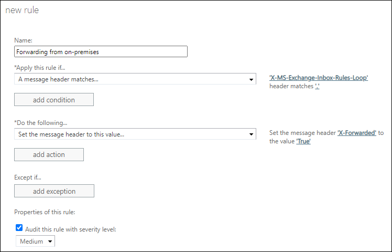The width and height of the screenshot is (392, 252).
Task: Click the '*Do the following...' label
Action: [x=41, y=123]
